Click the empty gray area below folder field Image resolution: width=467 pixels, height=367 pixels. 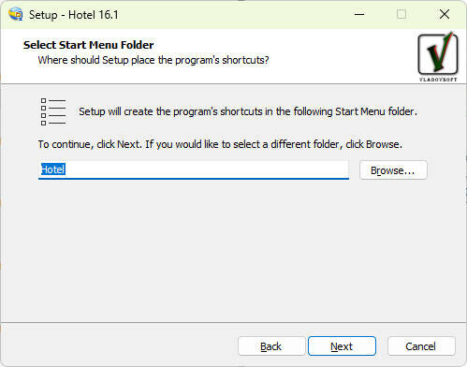point(233,250)
